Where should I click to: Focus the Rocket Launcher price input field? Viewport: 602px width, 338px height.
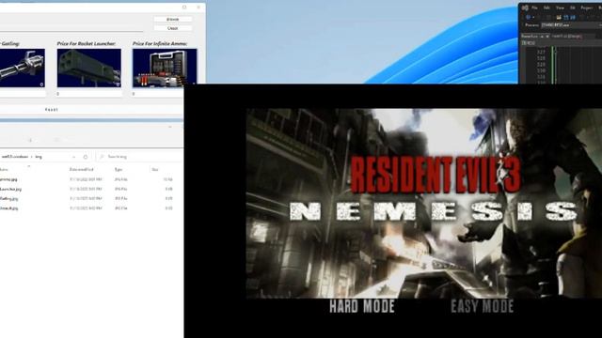tap(89, 94)
